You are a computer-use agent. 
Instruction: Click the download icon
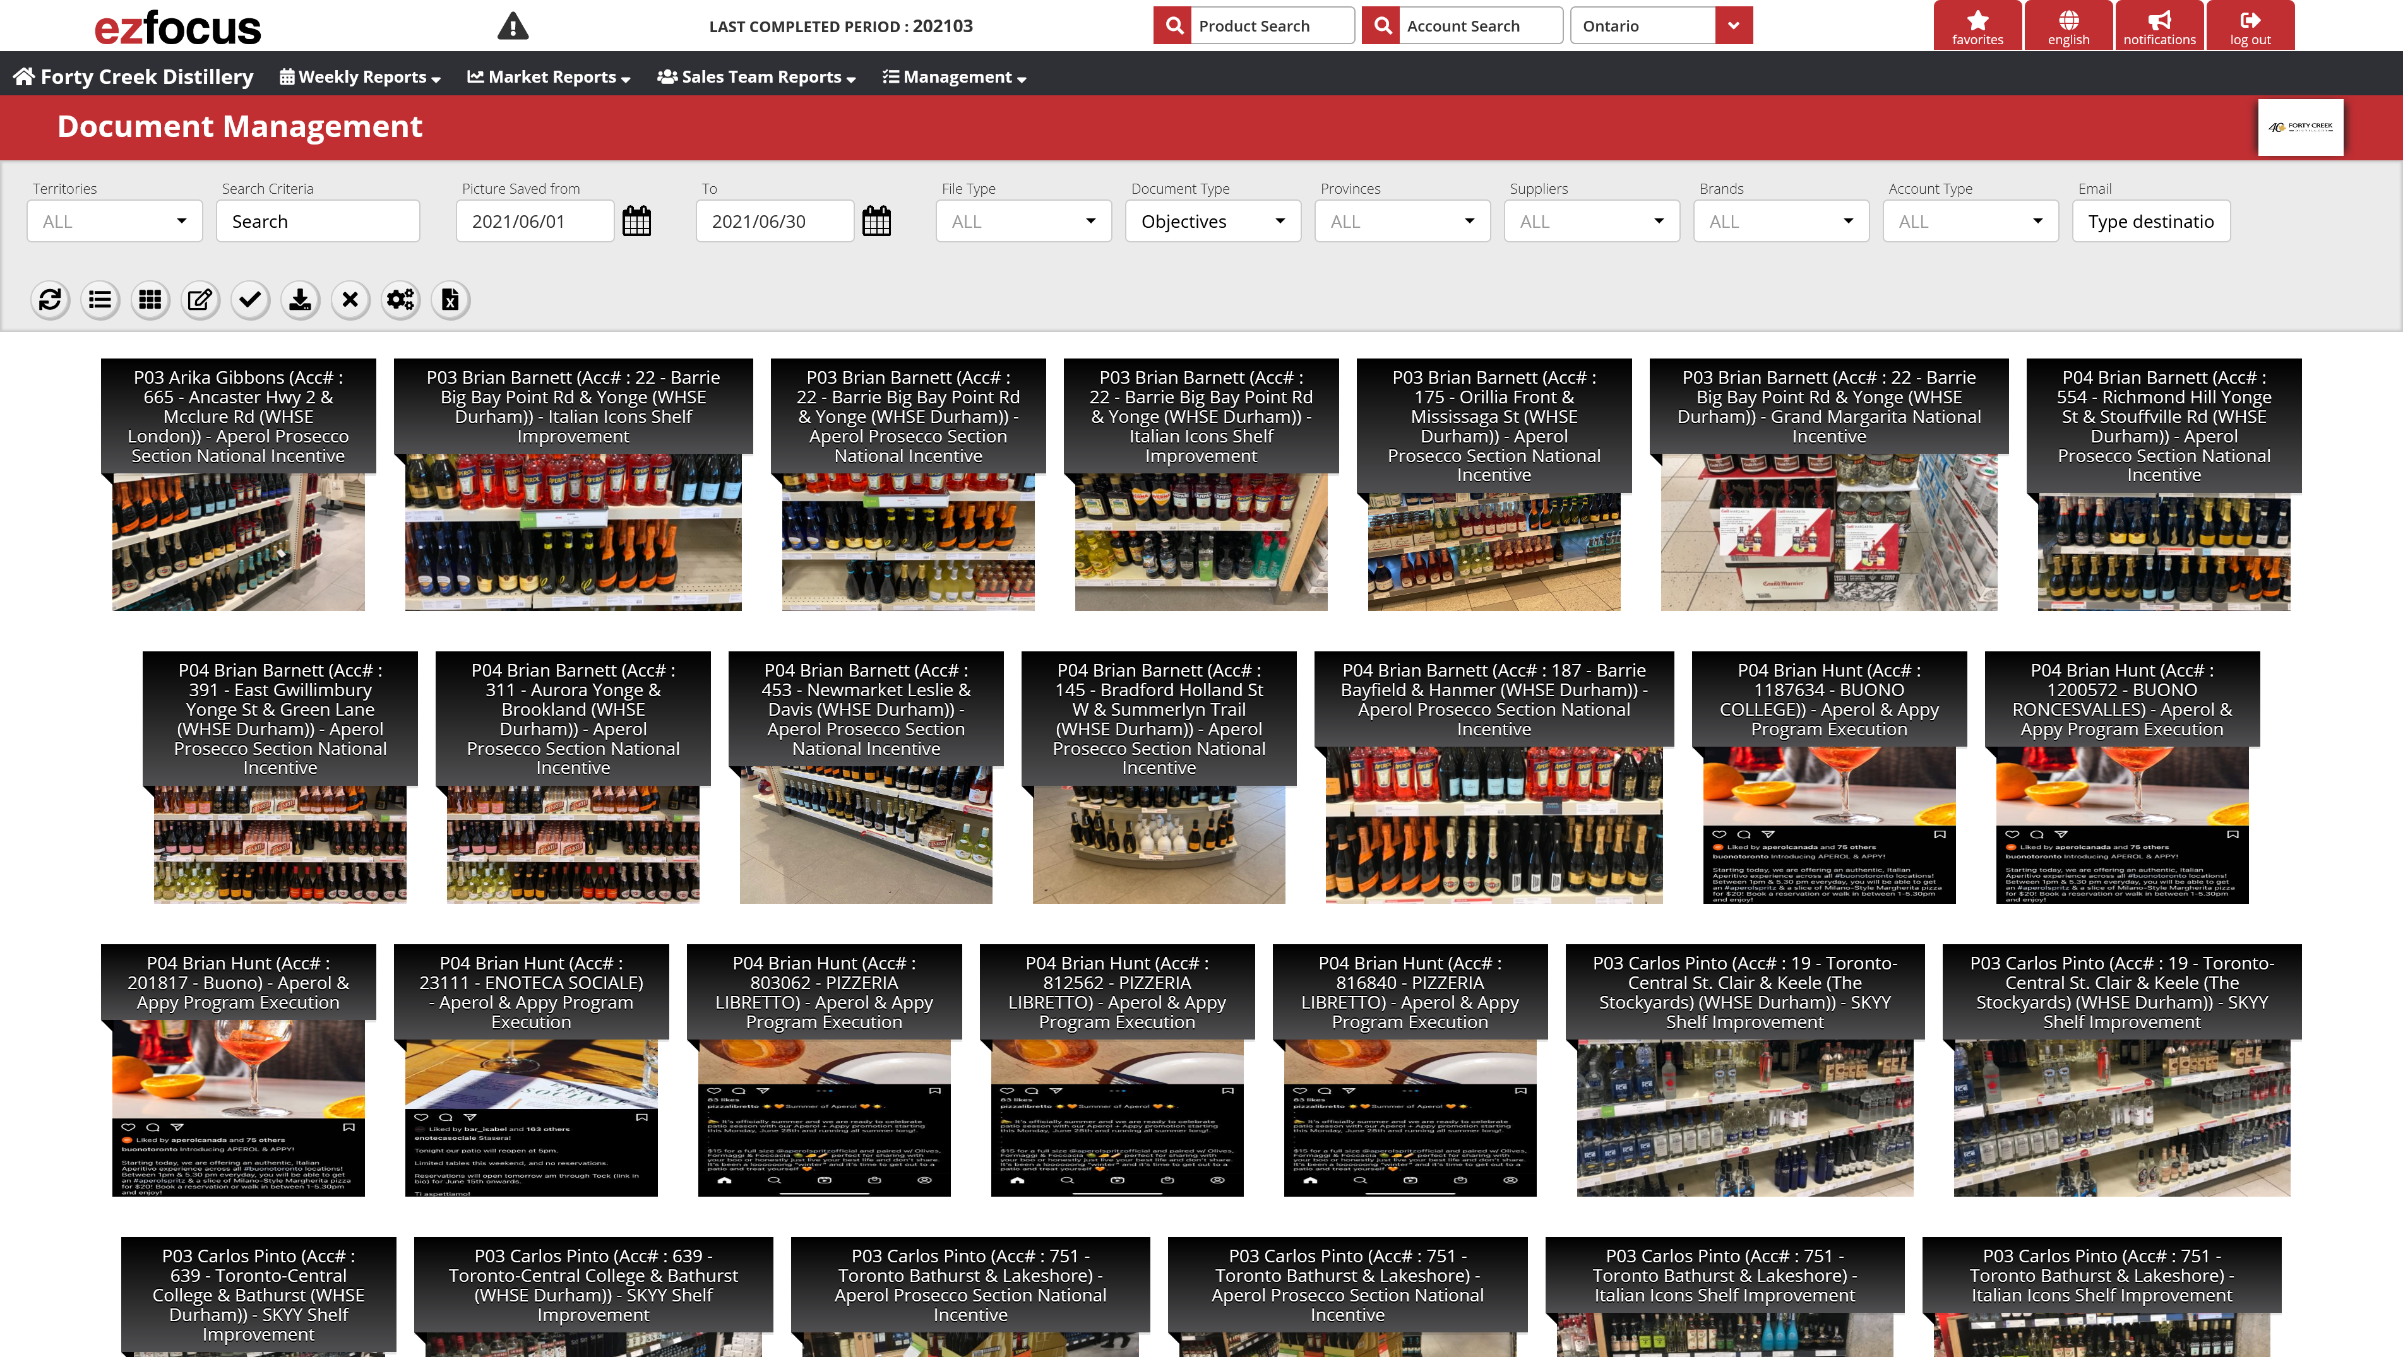[301, 299]
